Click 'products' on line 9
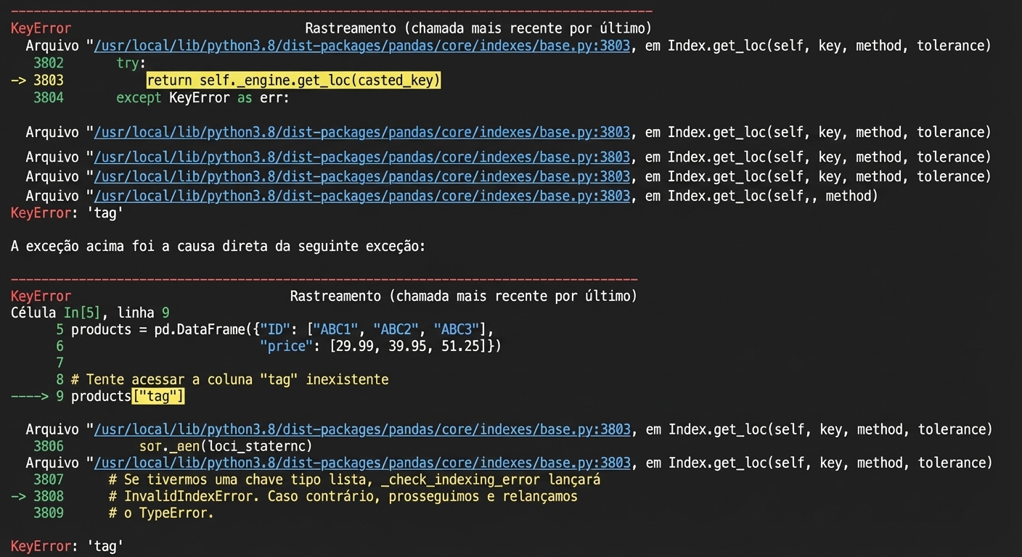1022x557 pixels. tap(101, 396)
